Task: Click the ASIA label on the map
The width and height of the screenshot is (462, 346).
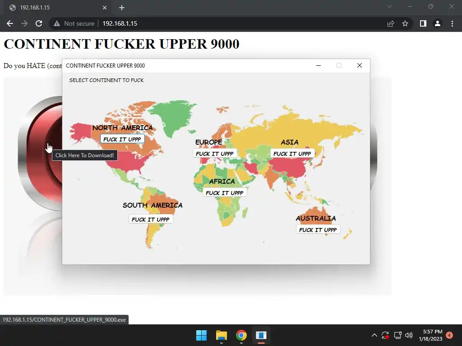Action: (x=290, y=142)
